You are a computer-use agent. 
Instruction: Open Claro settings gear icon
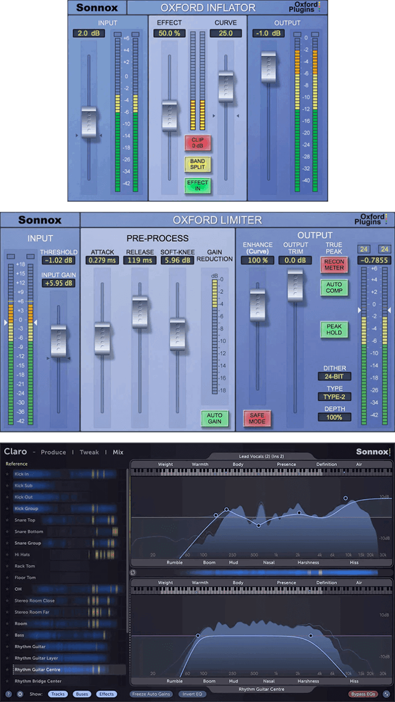click(x=20, y=694)
